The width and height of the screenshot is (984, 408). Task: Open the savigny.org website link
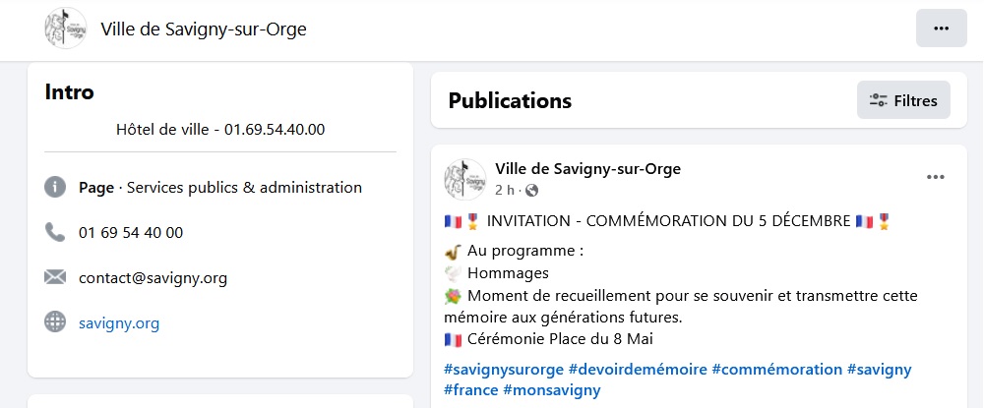[119, 322]
